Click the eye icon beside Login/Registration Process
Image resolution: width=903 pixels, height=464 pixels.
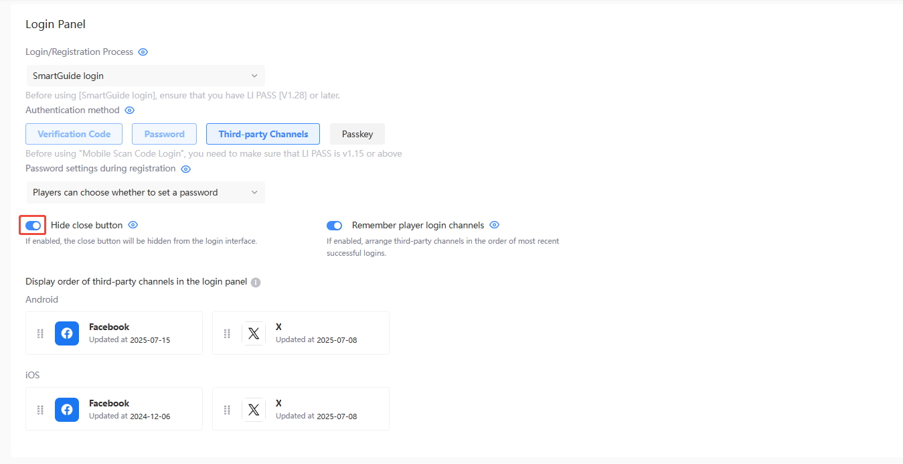click(143, 52)
